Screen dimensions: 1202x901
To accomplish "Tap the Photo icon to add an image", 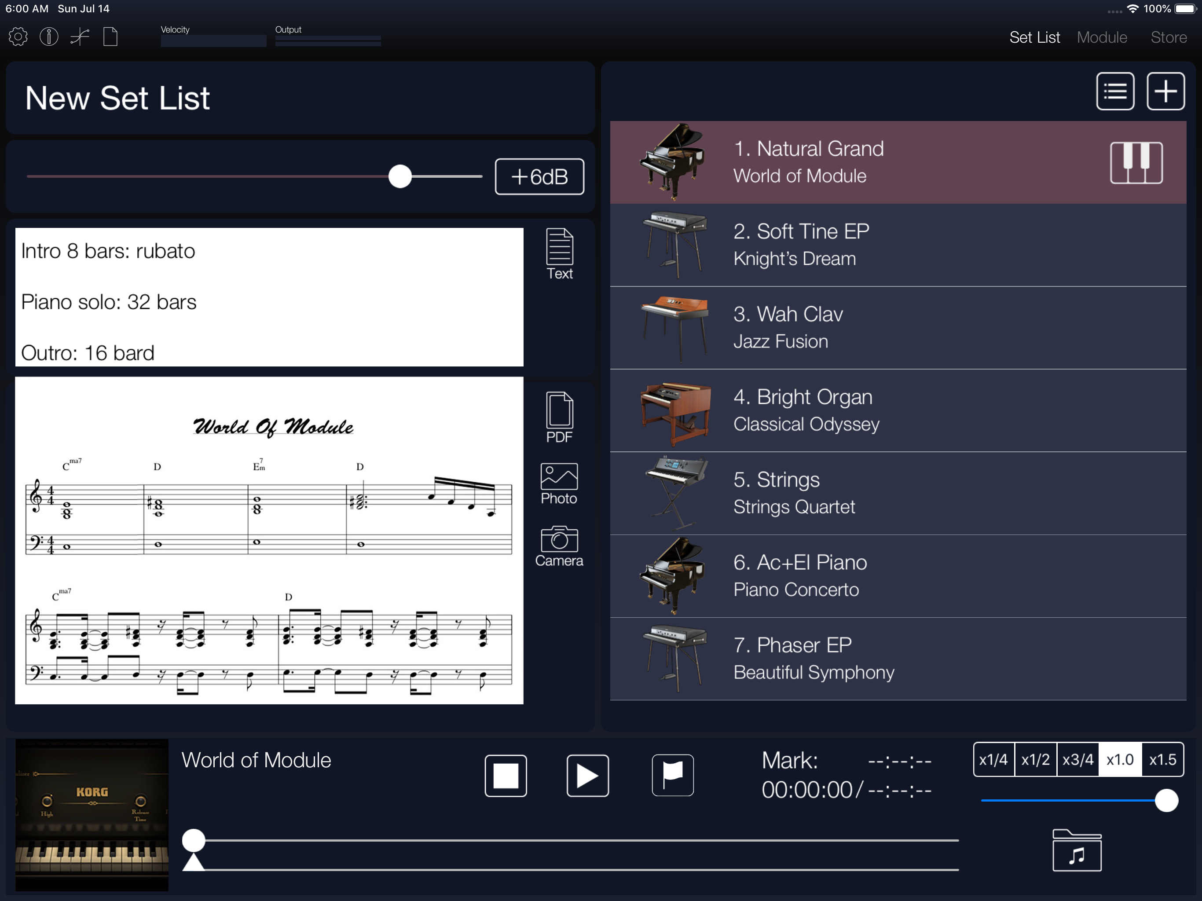I will pos(559,484).
